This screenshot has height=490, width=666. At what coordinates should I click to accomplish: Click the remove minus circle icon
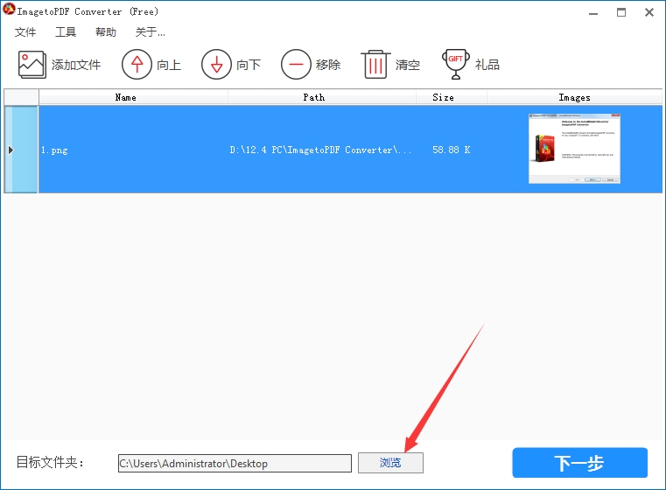[296, 65]
